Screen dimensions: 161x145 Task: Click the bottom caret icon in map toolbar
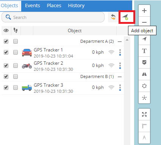coord(144,138)
